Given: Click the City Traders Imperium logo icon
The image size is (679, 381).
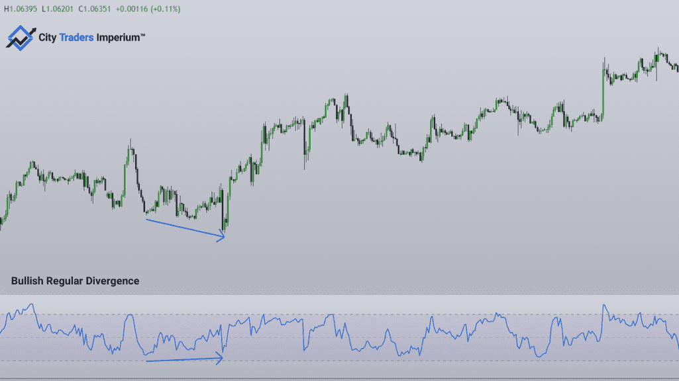Looking at the screenshot, I should [x=21, y=38].
